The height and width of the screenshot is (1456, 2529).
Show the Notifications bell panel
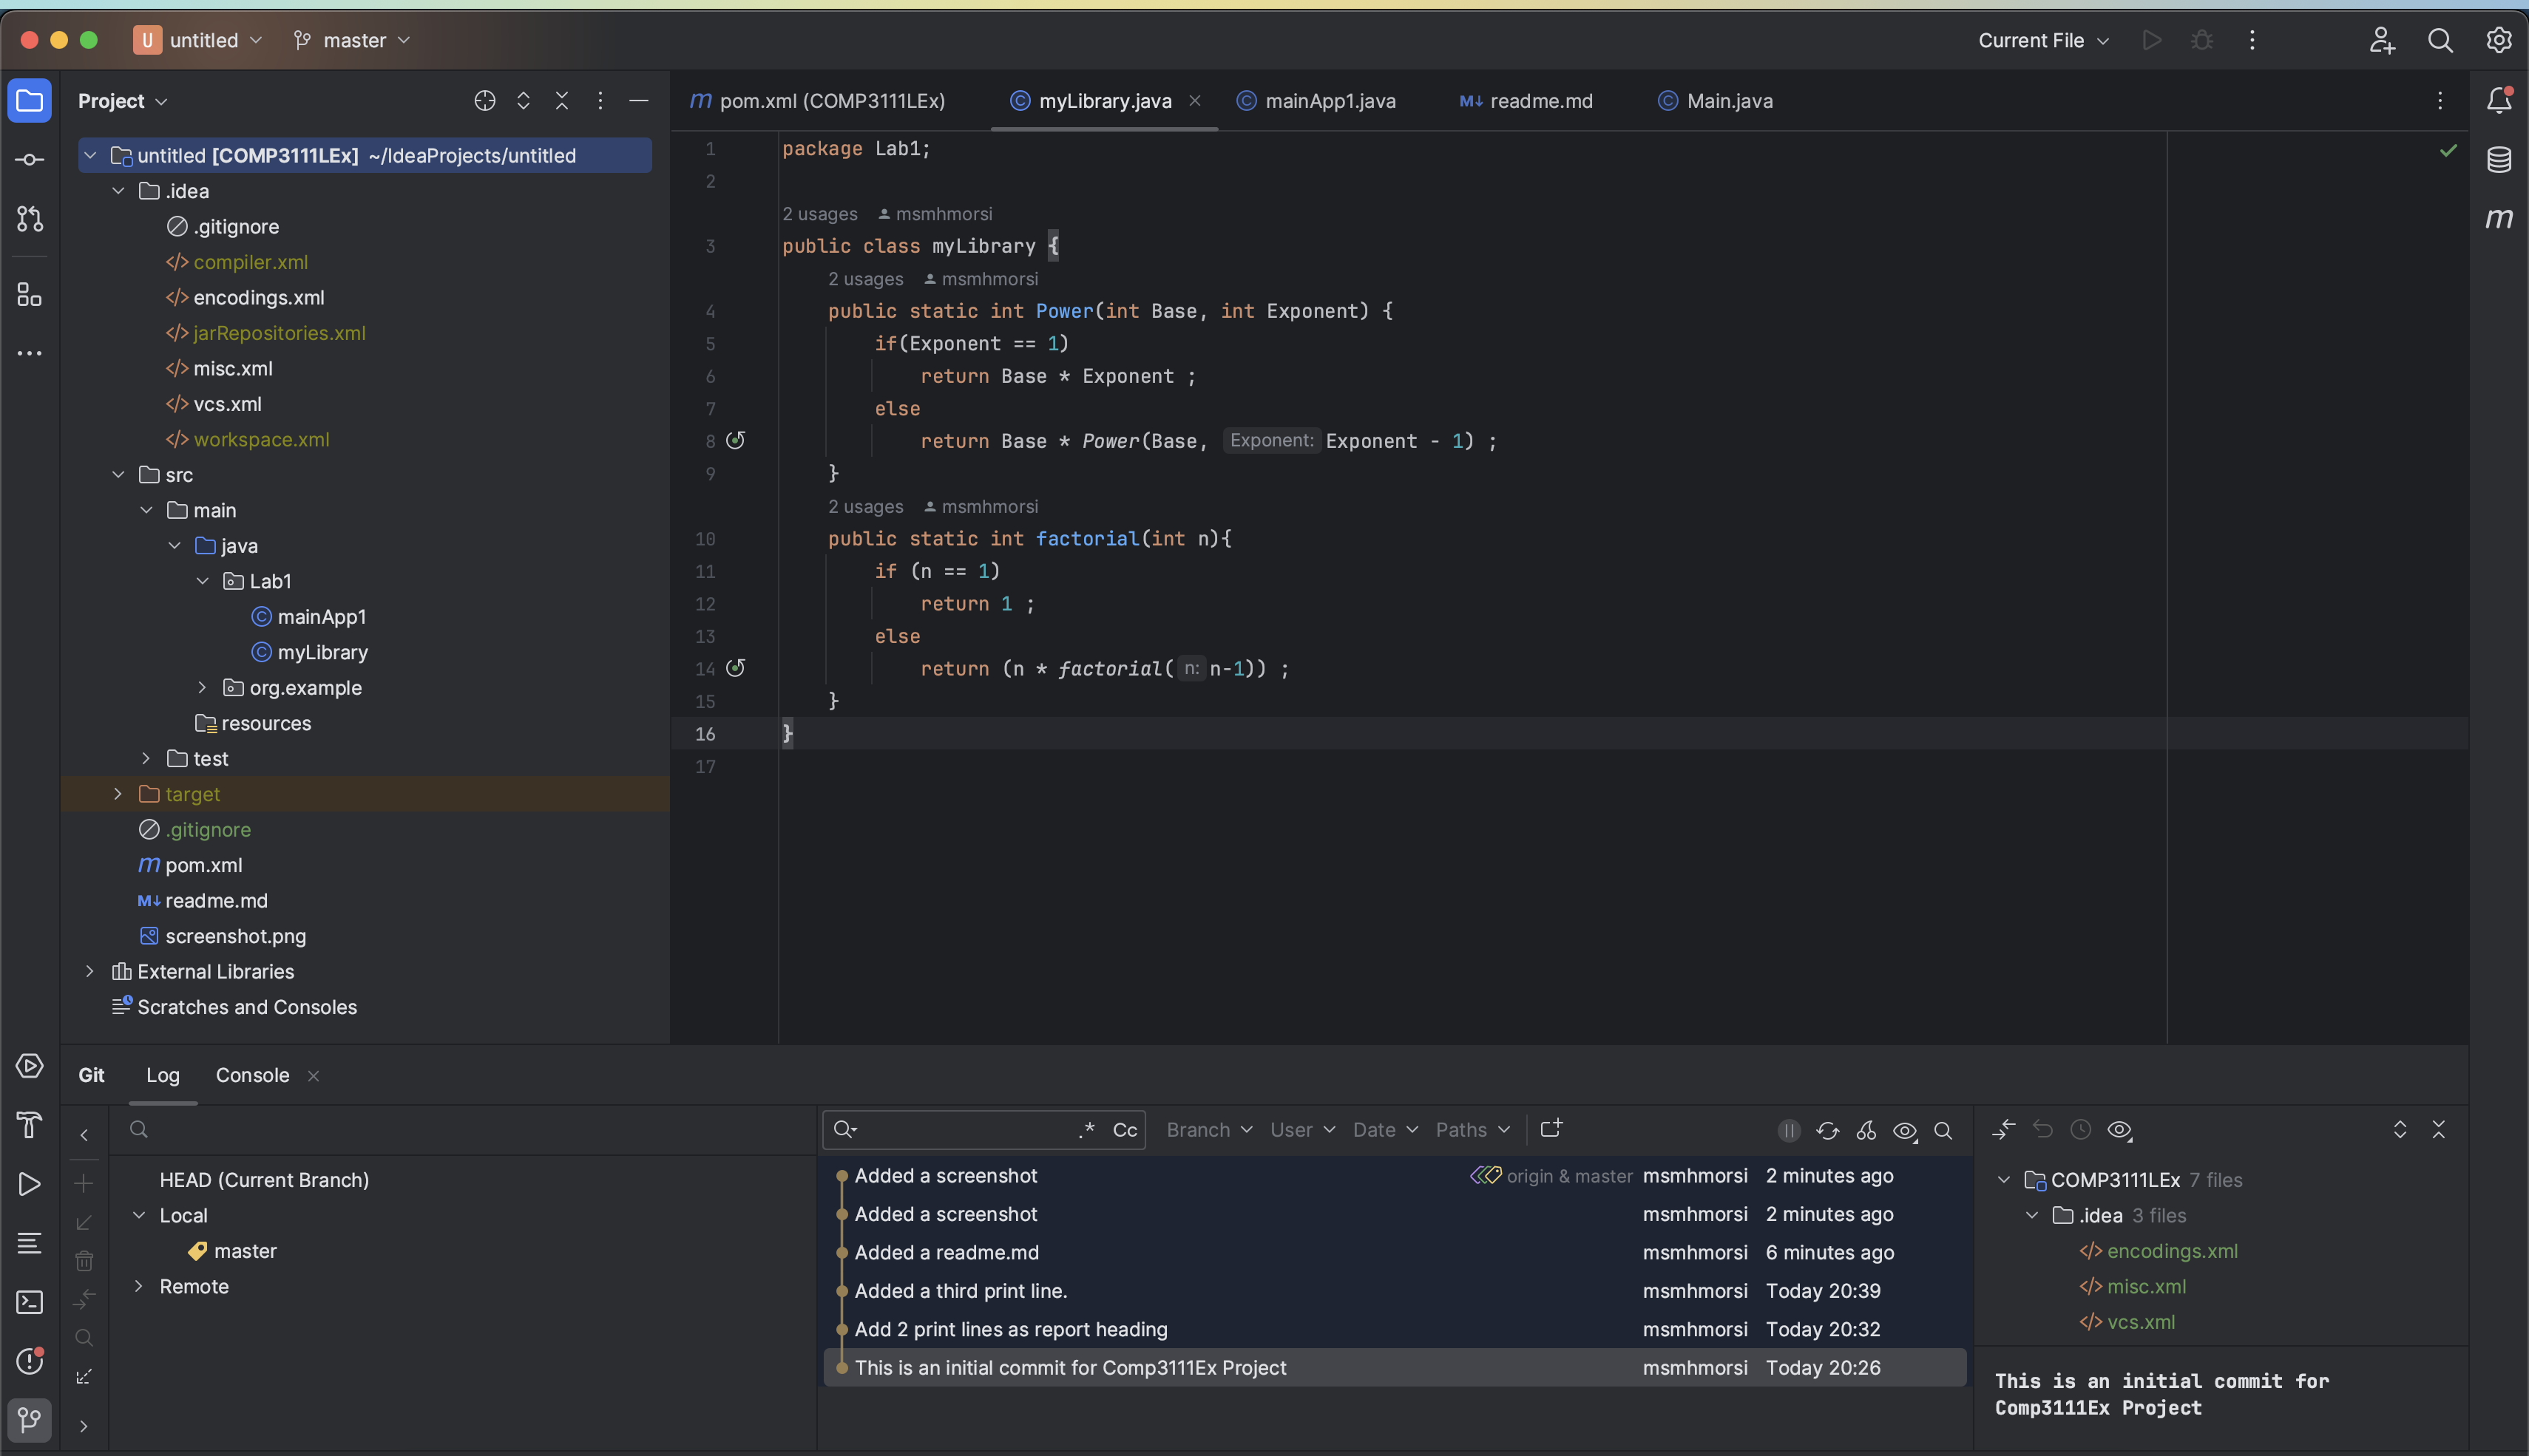tap(2498, 100)
